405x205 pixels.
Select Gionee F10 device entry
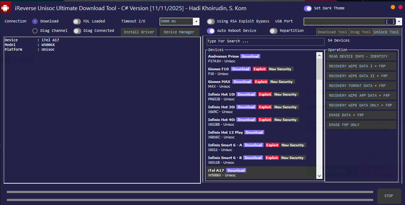tap(261, 71)
